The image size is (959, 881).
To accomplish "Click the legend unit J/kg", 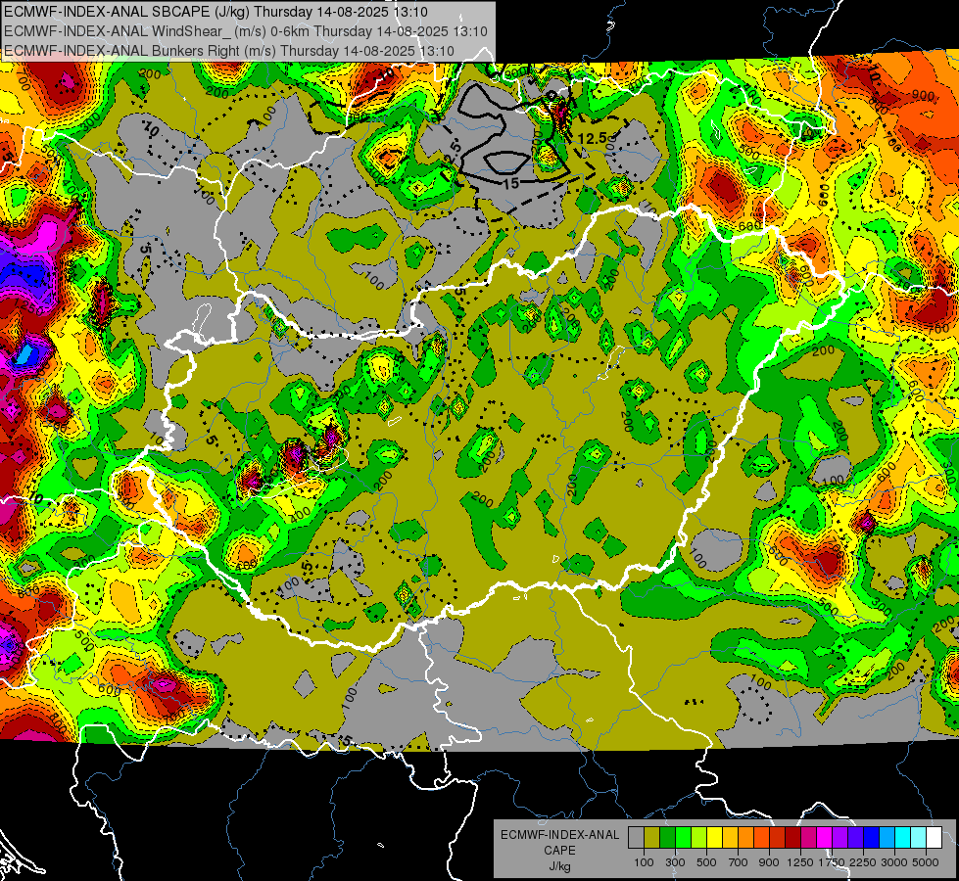I will point(559,866).
